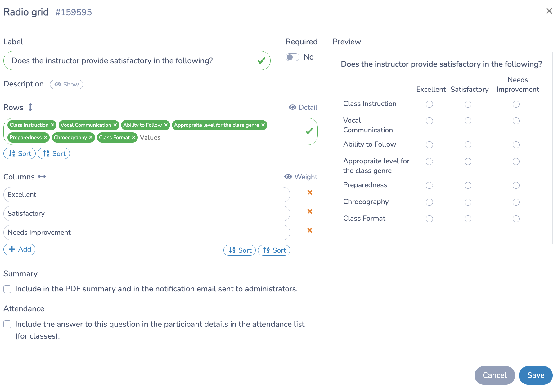
Task: Toggle the Required switch
Action: tap(292, 57)
